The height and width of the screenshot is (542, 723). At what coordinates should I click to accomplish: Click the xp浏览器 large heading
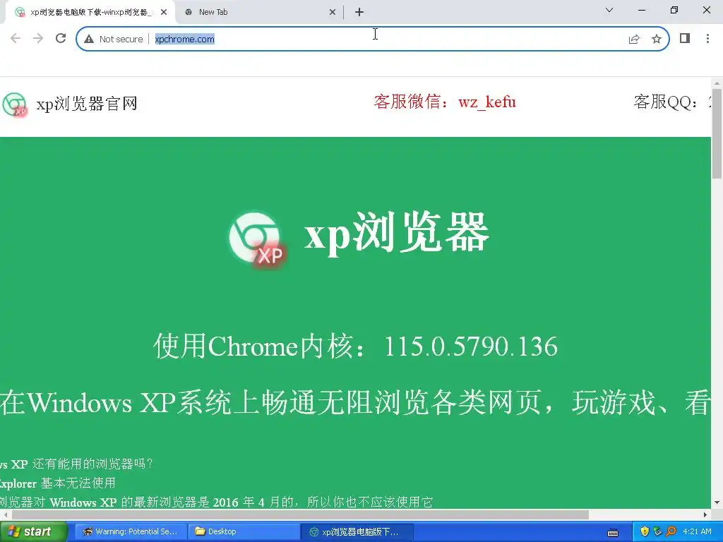tap(396, 233)
